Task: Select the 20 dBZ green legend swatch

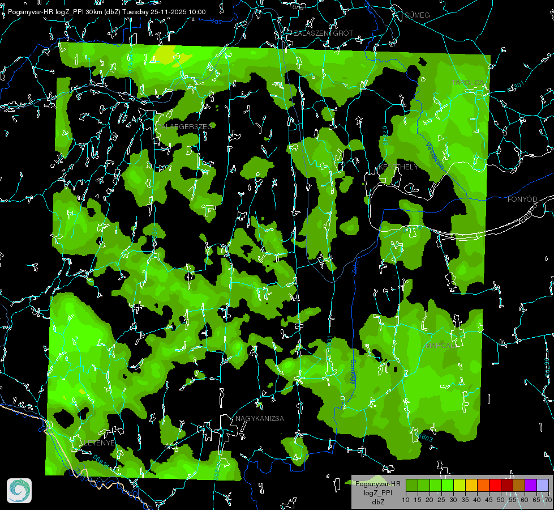Action: coord(436,485)
